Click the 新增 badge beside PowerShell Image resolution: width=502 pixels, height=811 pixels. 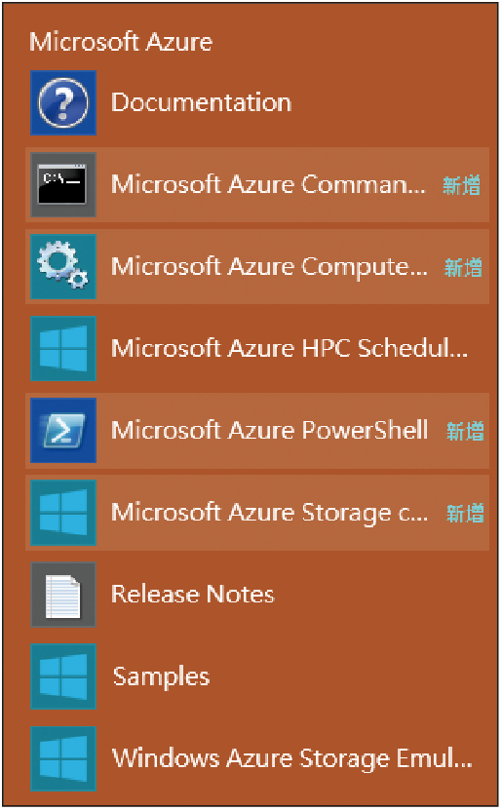tap(465, 431)
